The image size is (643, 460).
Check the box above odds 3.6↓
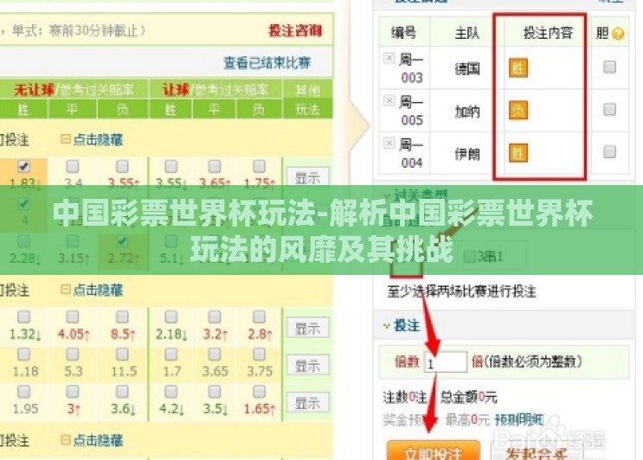(122, 392)
